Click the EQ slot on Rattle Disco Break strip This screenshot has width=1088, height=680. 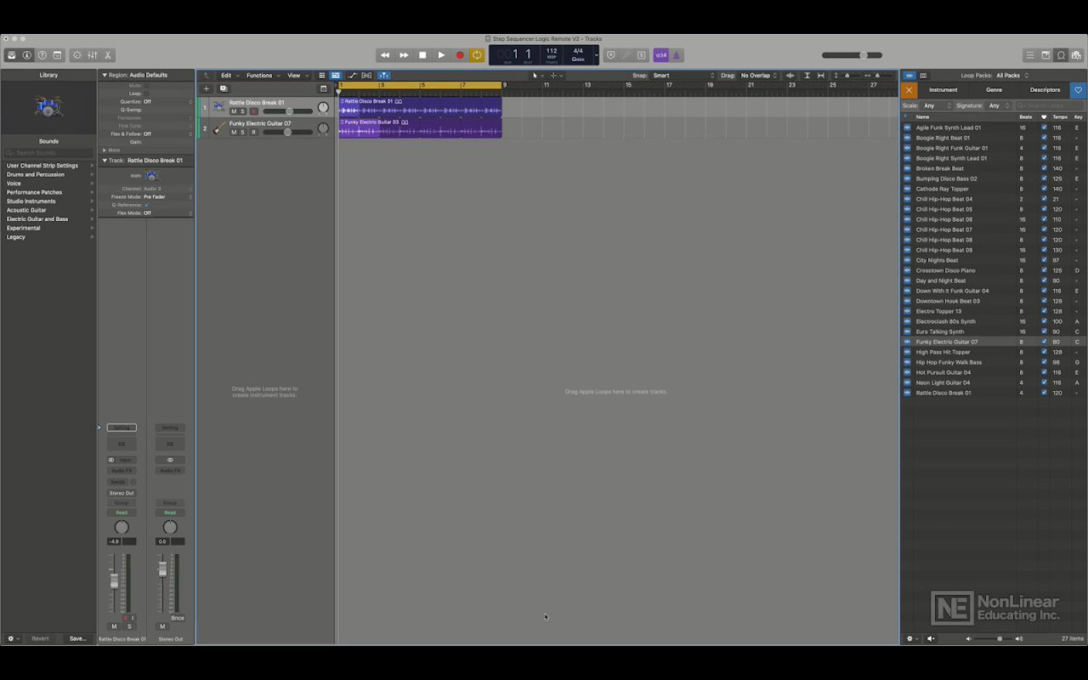pos(122,444)
